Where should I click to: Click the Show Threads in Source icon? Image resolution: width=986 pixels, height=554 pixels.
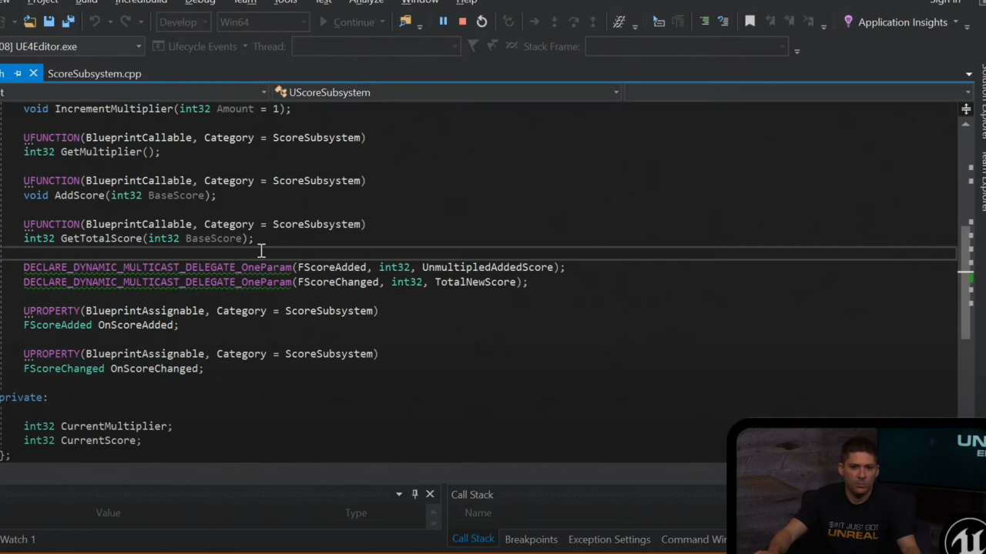(x=619, y=22)
